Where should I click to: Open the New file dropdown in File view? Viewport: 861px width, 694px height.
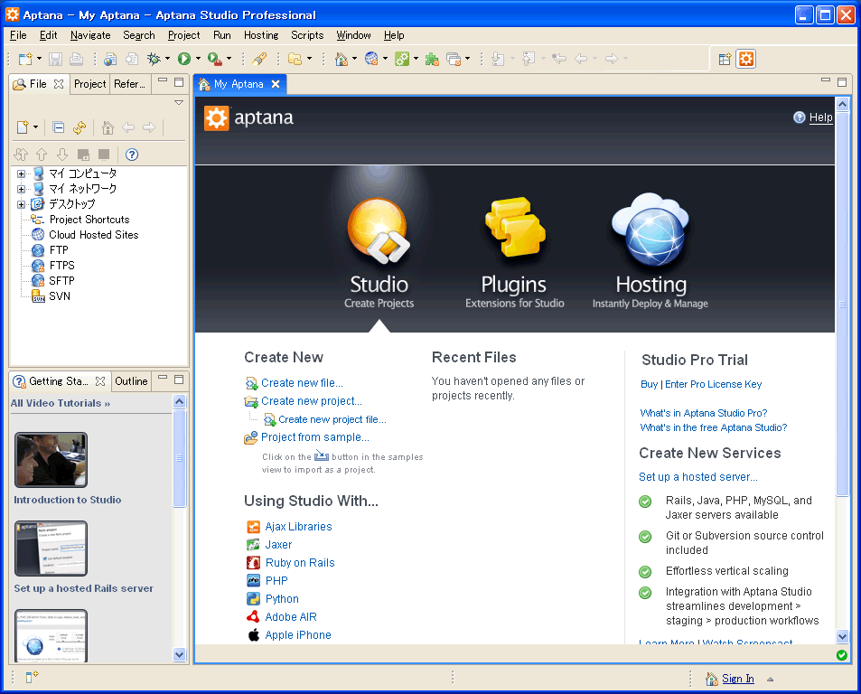coord(36,127)
